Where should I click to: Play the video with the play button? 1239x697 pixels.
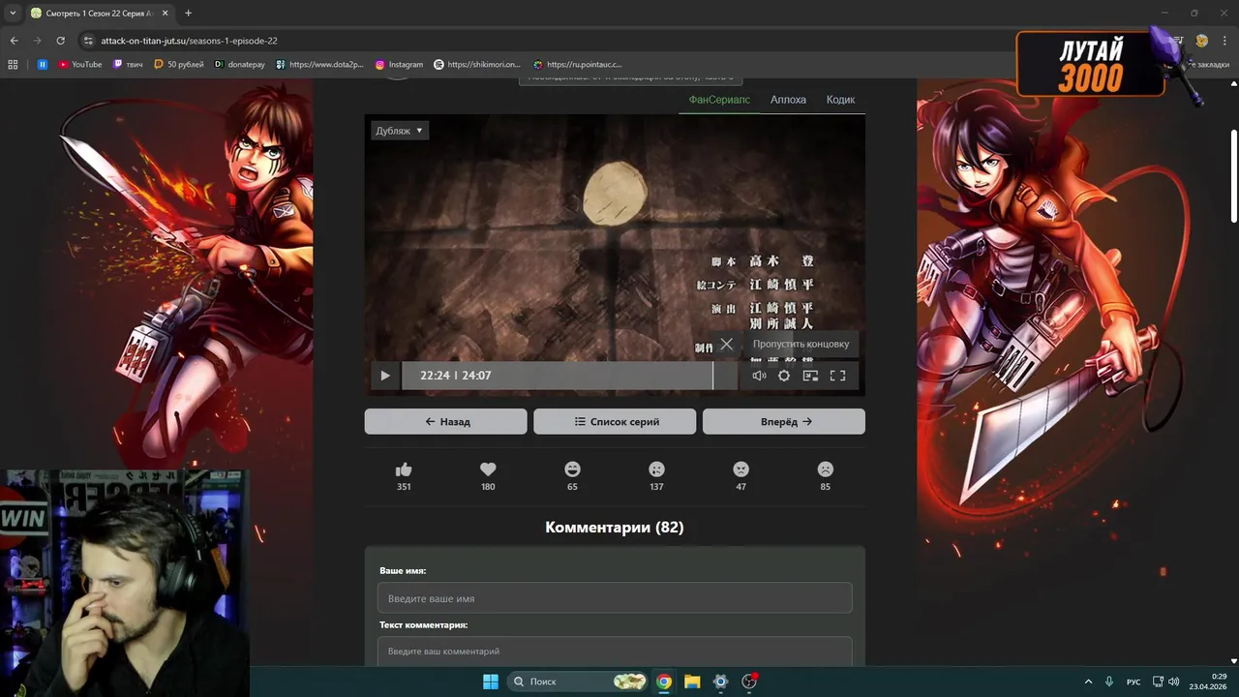pos(385,376)
